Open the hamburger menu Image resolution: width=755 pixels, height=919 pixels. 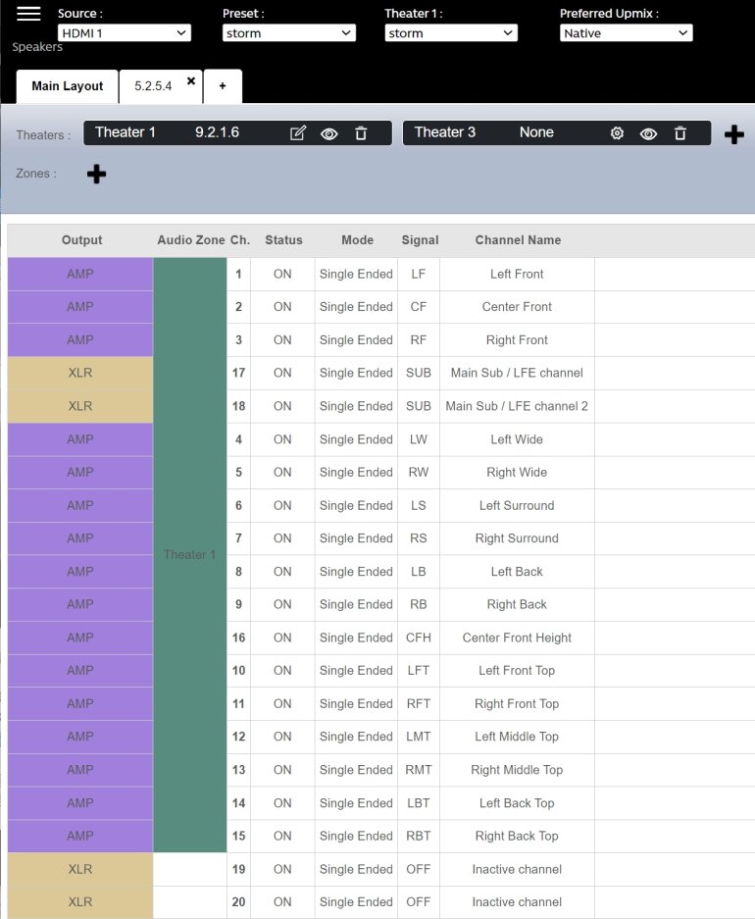point(29,14)
